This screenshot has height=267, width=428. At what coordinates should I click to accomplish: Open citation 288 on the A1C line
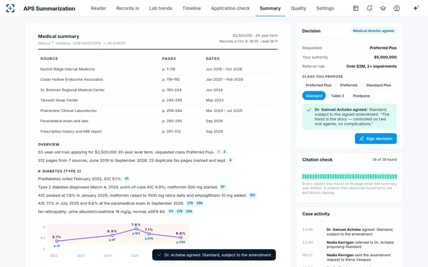199,203
